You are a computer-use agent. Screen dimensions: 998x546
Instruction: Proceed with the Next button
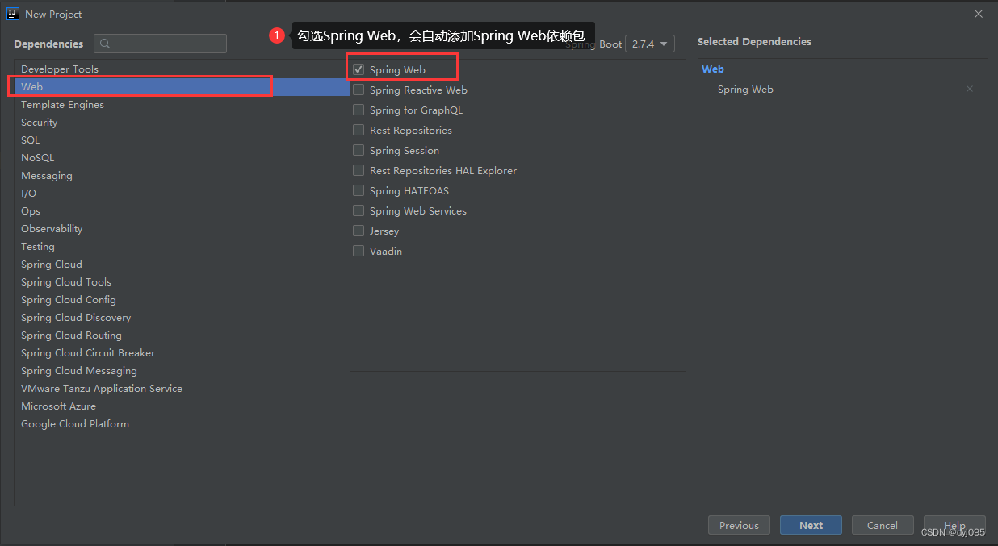tap(811, 526)
